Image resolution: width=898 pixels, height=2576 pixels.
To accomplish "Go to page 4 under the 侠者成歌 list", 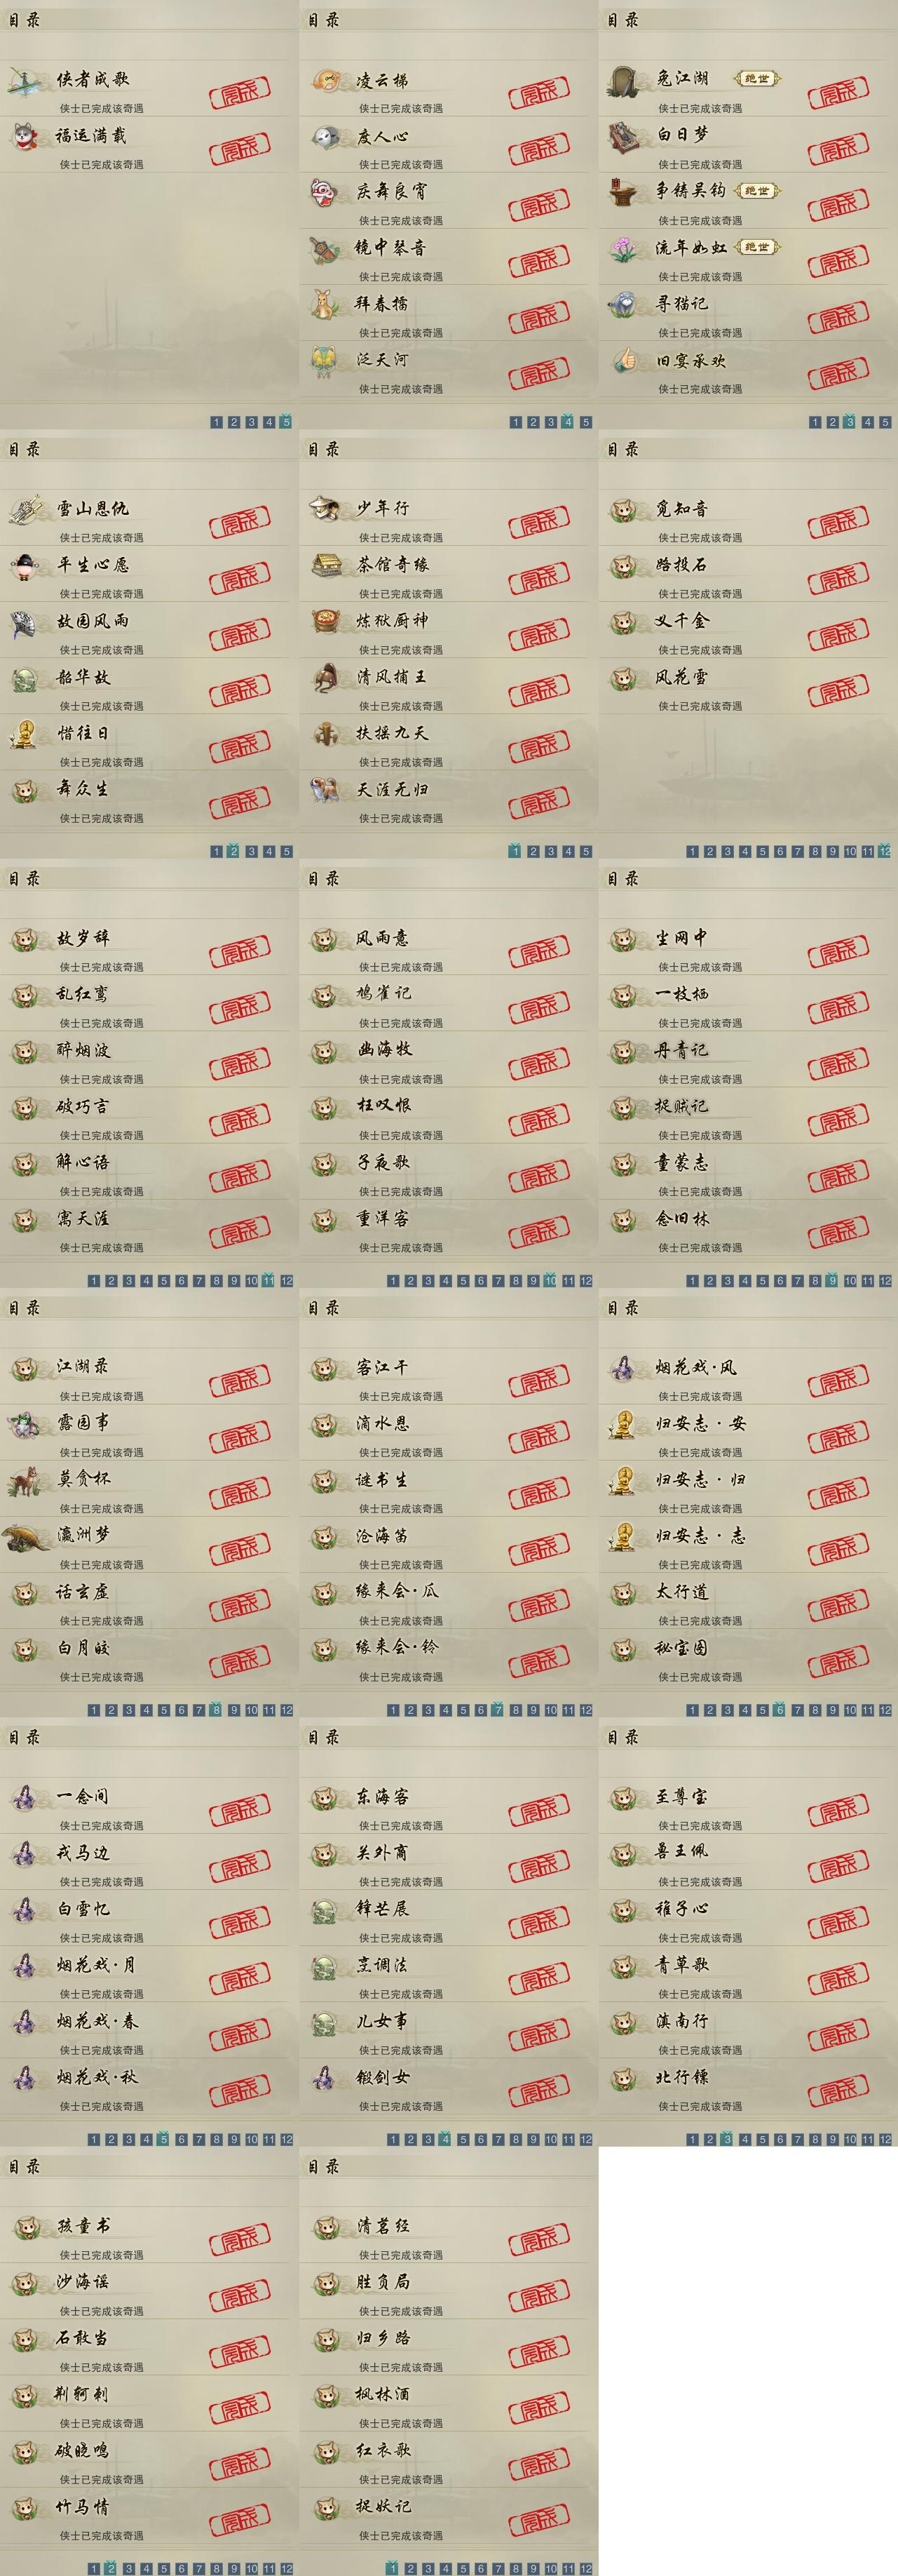I will click(x=268, y=422).
